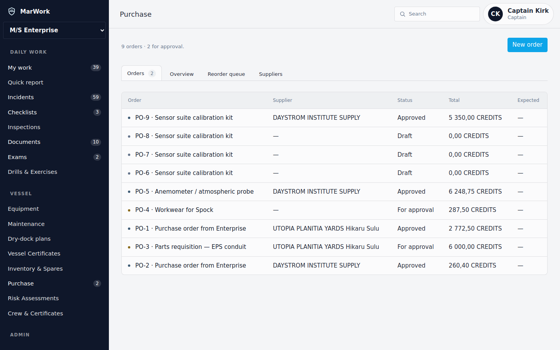Open Documents in sidebar
The image size is (560, 350).
click(x=54, y=142)
